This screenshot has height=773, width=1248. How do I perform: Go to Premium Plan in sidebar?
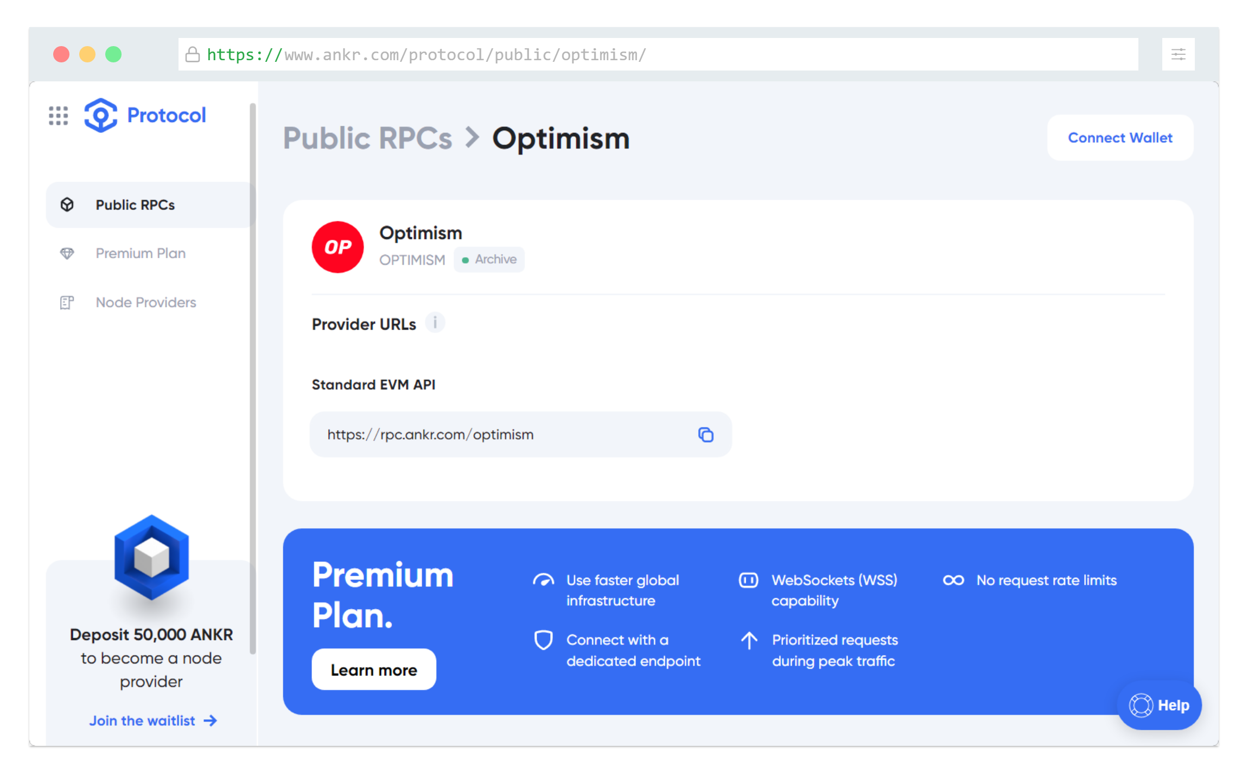click(141, 253)
